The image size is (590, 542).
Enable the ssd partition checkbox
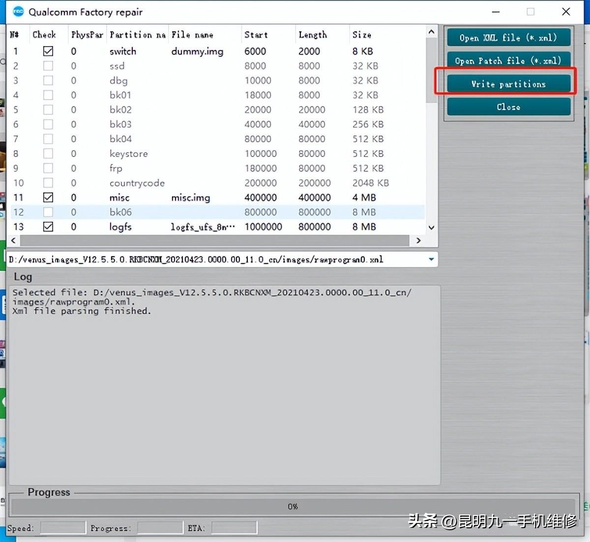tap(48, 66)
